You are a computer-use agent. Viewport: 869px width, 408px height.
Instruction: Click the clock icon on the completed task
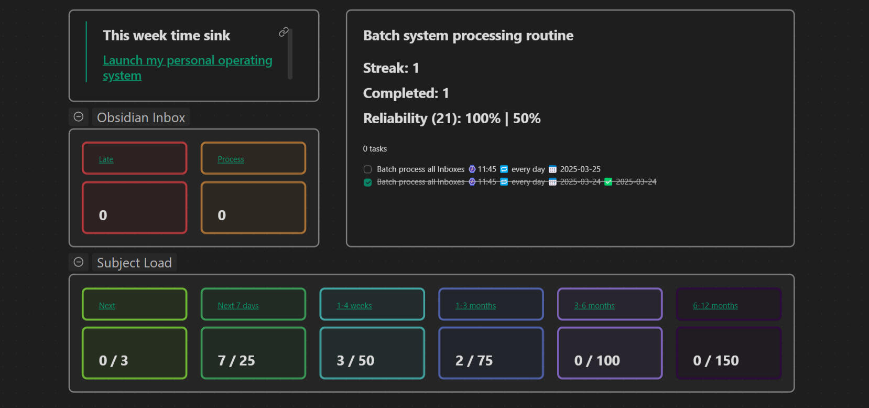pos(472,182)
